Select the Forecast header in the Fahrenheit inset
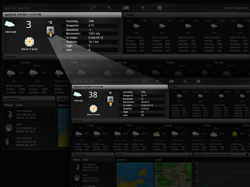 161,121
